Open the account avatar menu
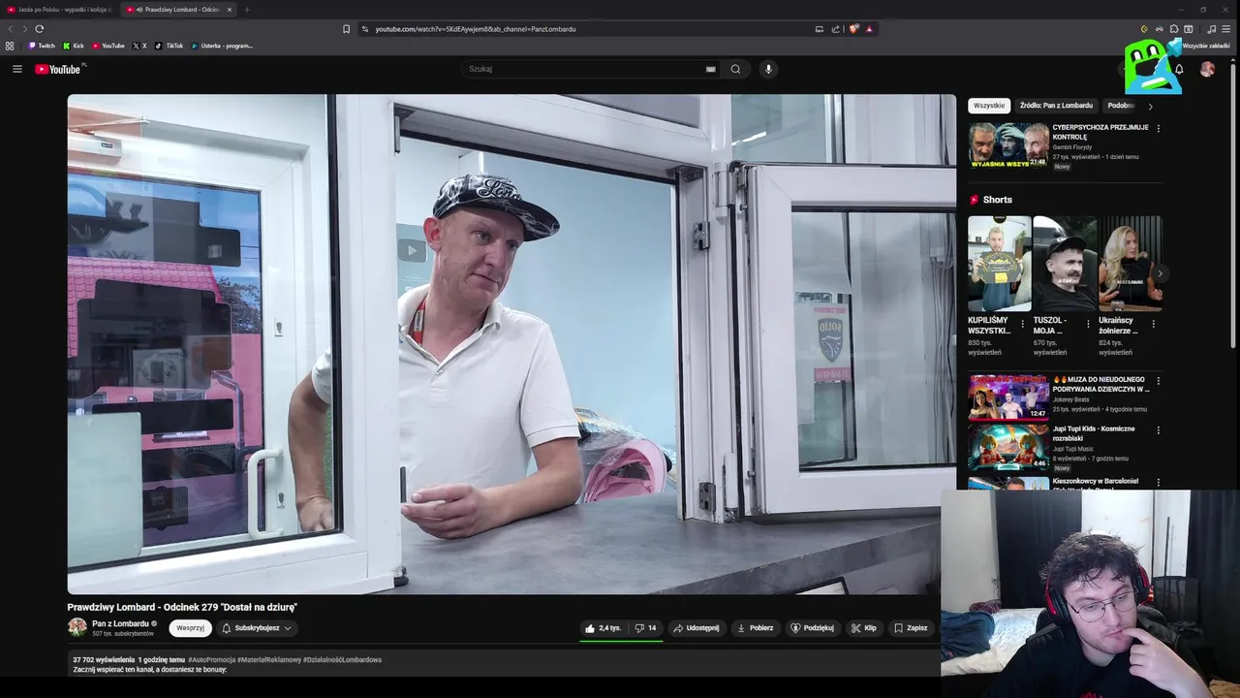 tap(1207, 69)
